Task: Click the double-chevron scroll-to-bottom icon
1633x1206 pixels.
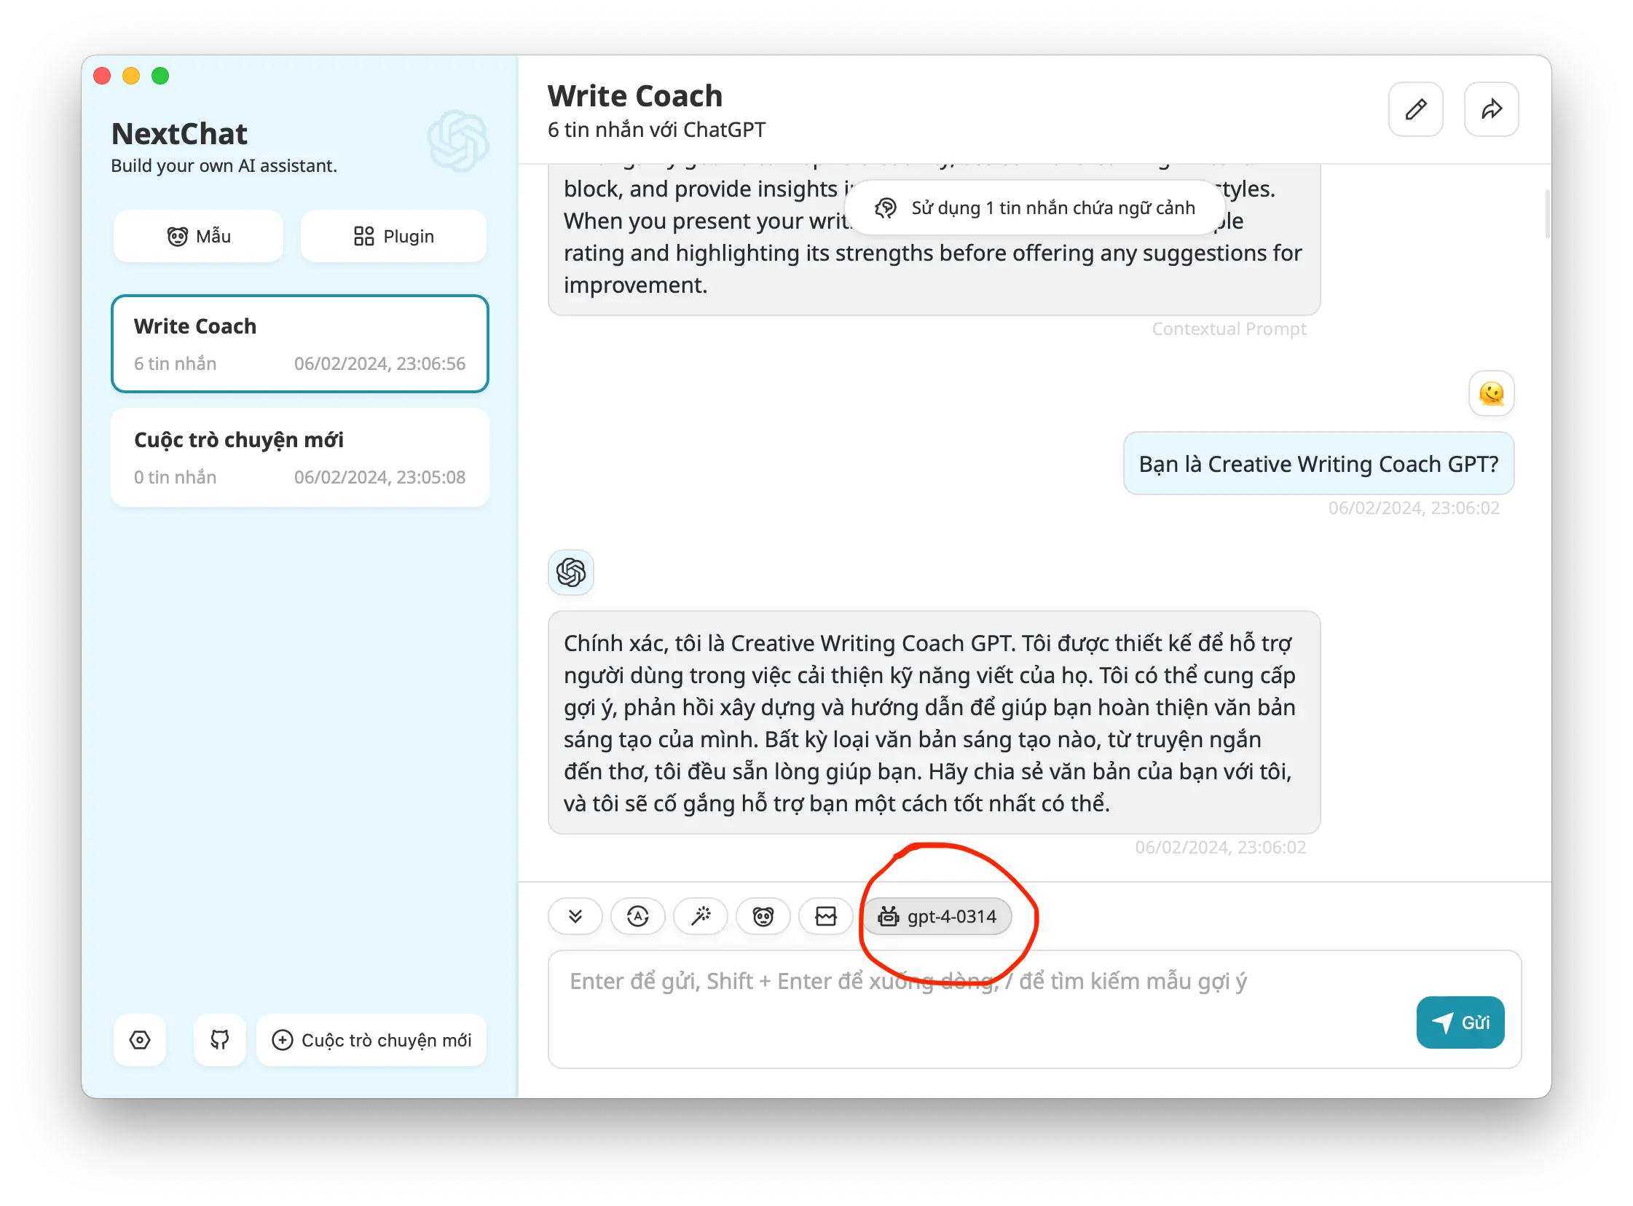Action: (575, 916)
